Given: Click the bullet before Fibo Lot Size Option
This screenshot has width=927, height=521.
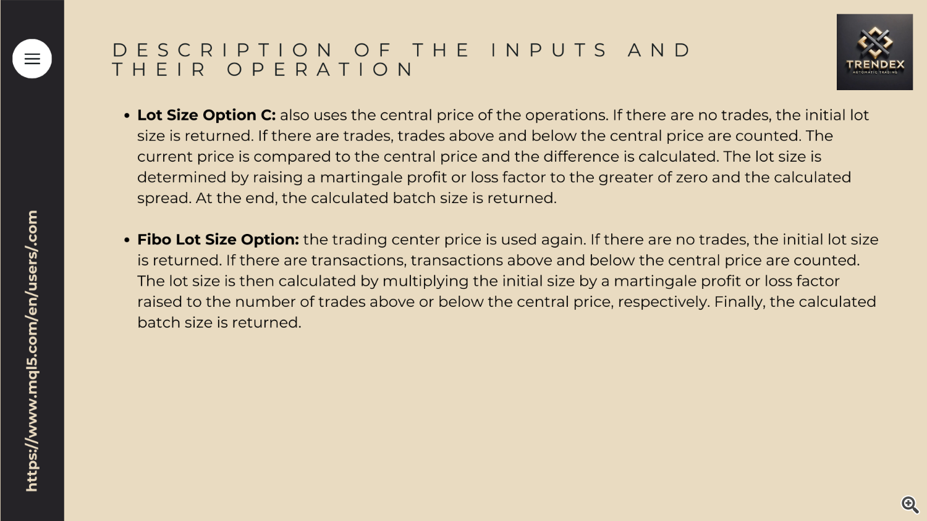Looking at the screenshot, I should pos(127,240).
